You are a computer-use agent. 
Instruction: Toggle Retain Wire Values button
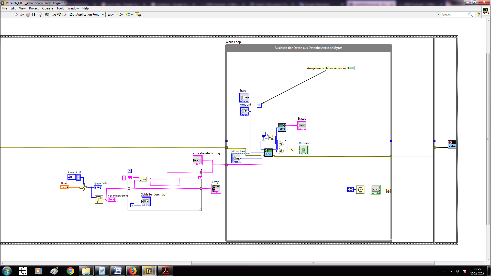coord(47,15)
